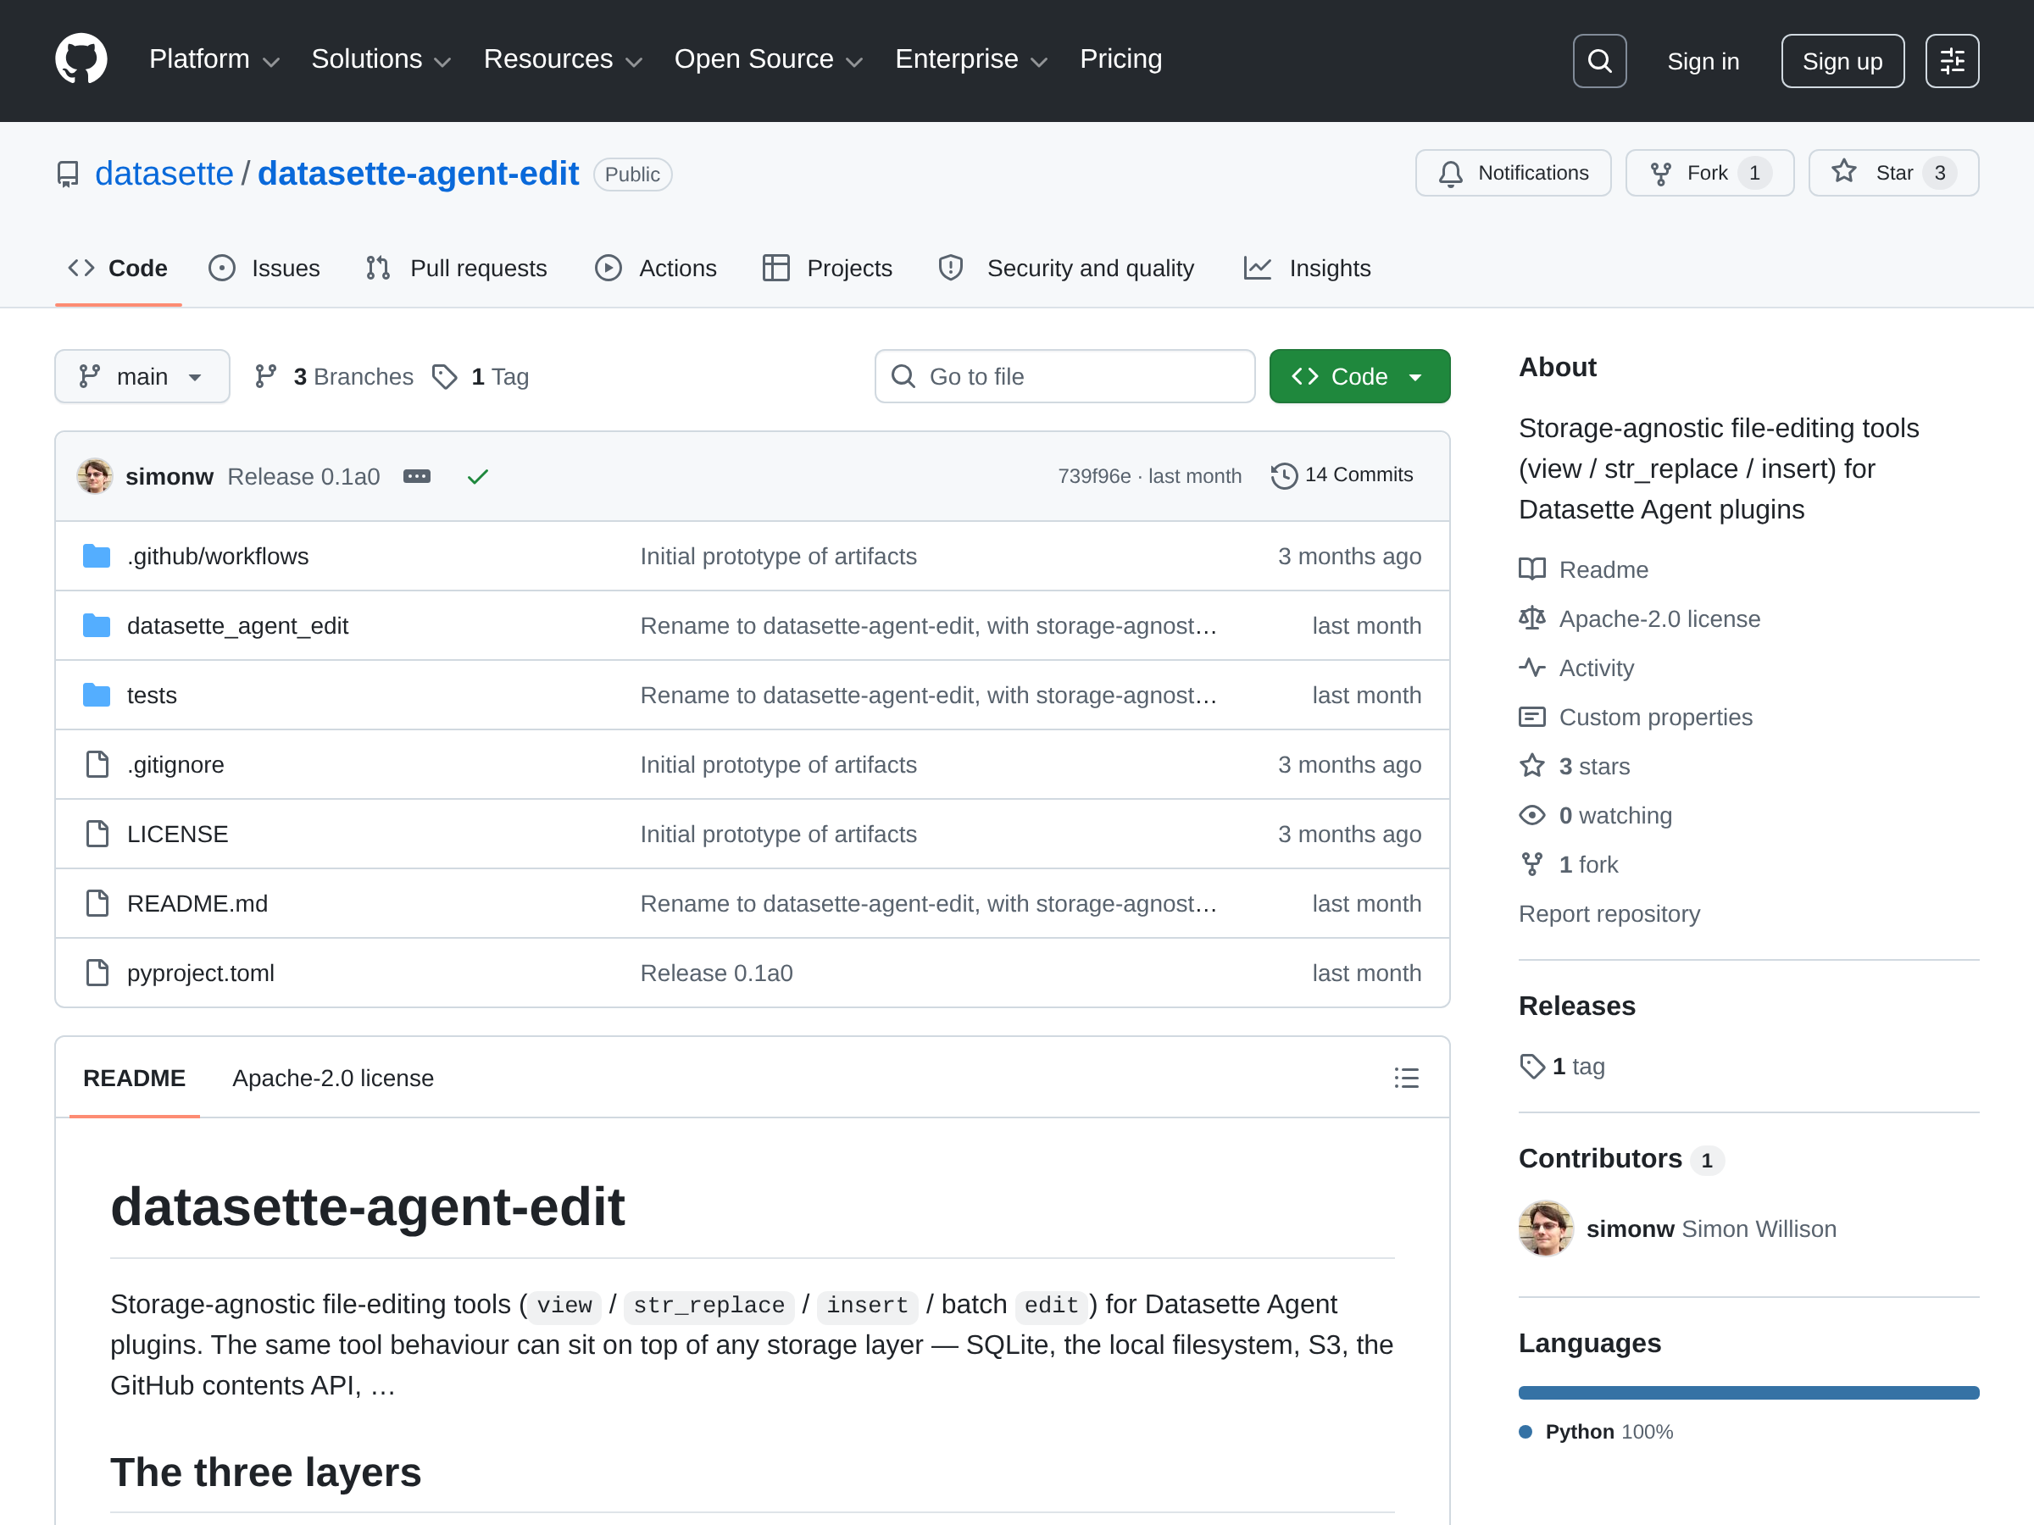Open the 1 tag link under Releases
Viewport: 2034px width, 1525px height.
click(x=1562, y=1067)
